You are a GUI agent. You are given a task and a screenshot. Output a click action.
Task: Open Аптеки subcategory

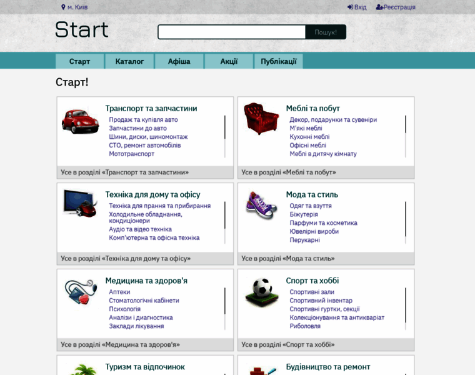coord(119,292)
